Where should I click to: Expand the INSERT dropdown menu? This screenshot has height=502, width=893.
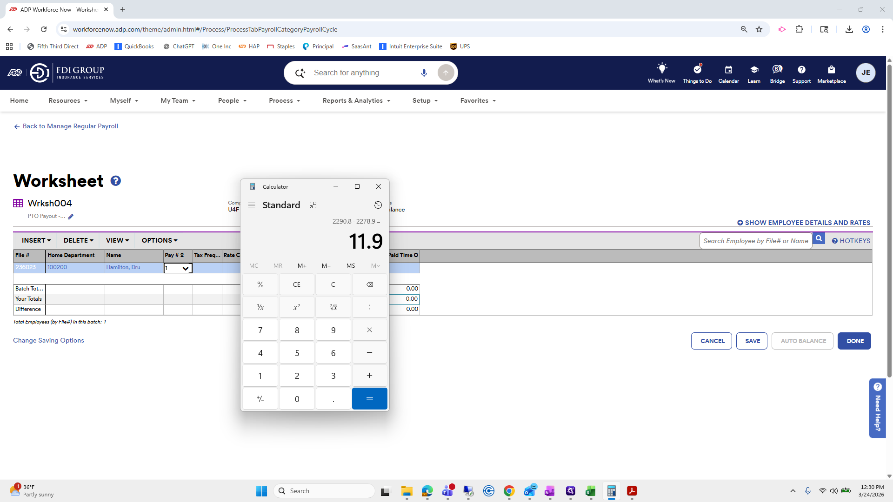pos(36,240)
